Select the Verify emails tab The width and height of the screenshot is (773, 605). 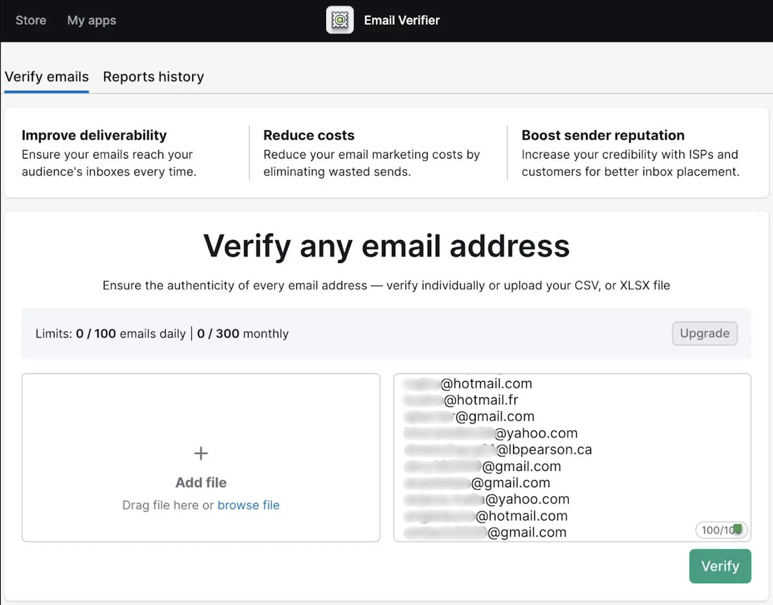coord(46,76)
